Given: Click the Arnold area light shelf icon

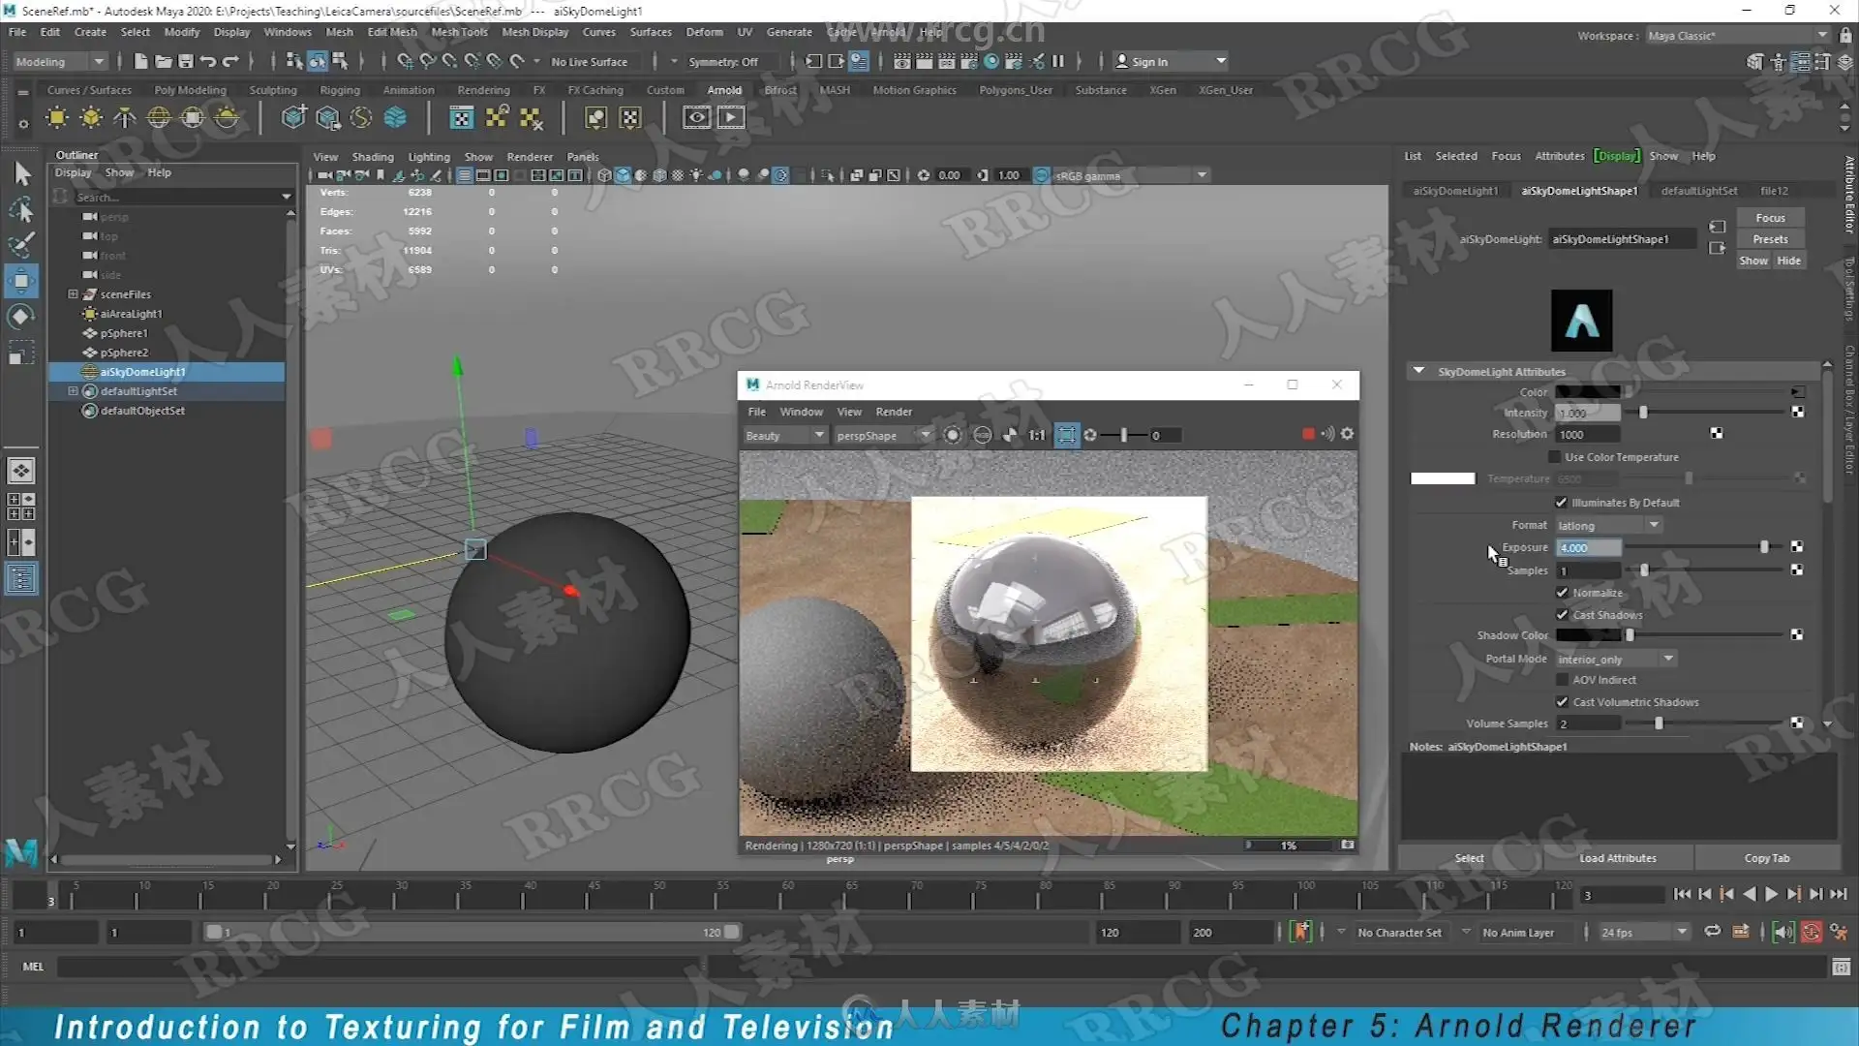Looking at the screenshot, I should tap(57, 118).
